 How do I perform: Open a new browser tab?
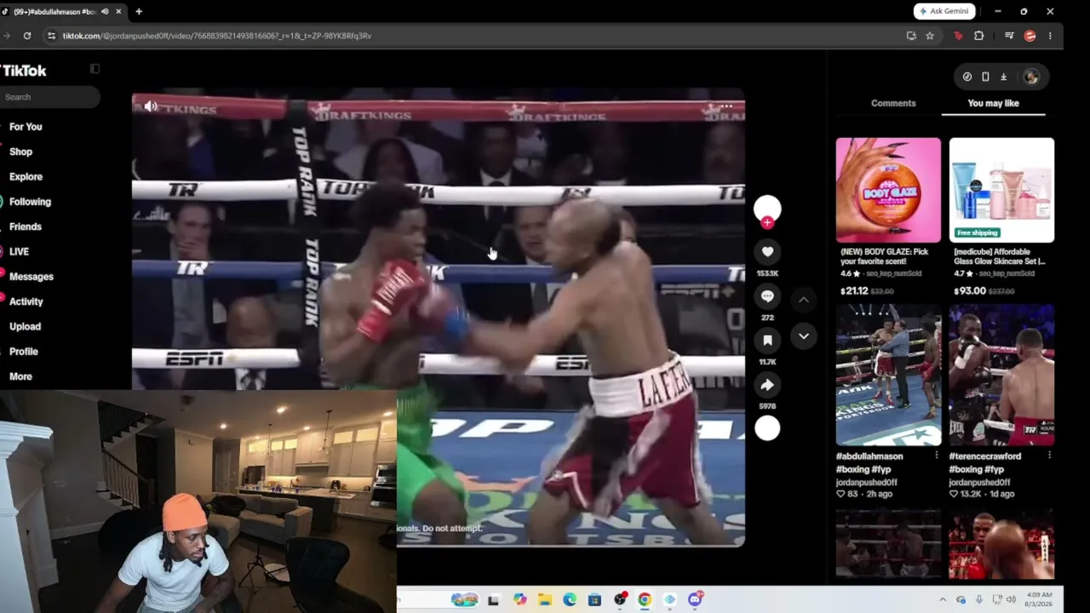click(139, 11)
